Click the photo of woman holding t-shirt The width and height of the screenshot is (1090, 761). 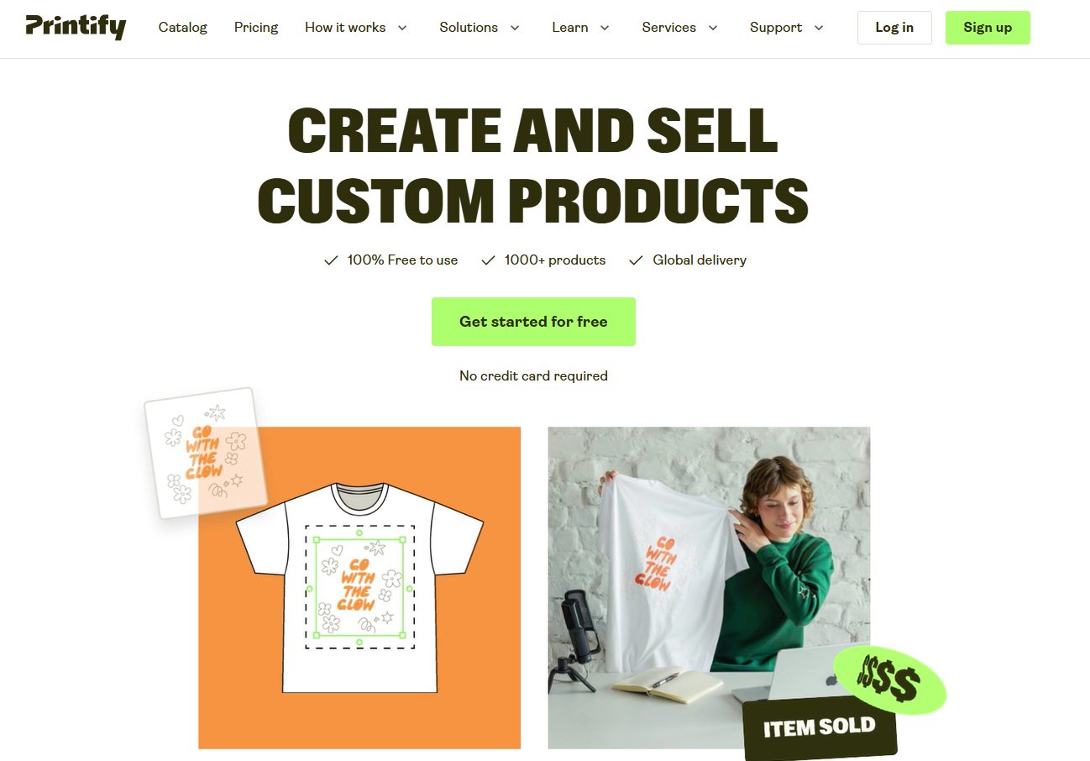click(709, 587)
